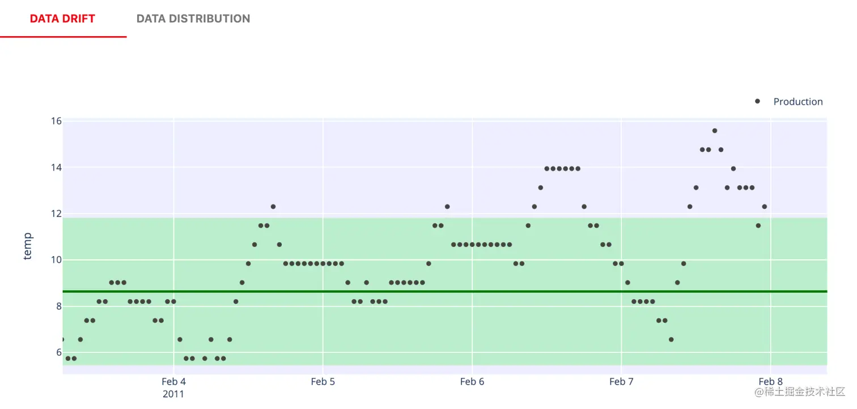Click the Feb 8 x-axis label
857x409 pixels.
[x=771, y=382]
